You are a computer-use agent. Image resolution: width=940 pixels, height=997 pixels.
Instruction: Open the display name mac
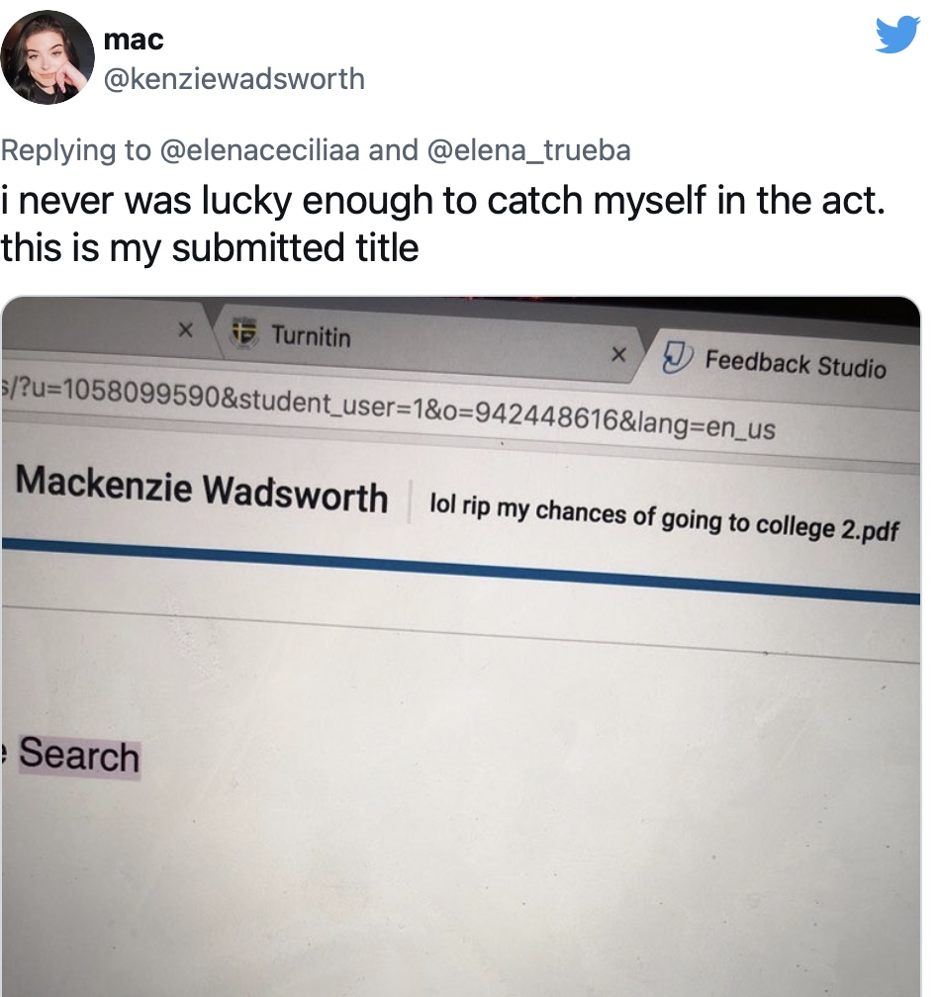pyautogui.click(x=134, y=40)
